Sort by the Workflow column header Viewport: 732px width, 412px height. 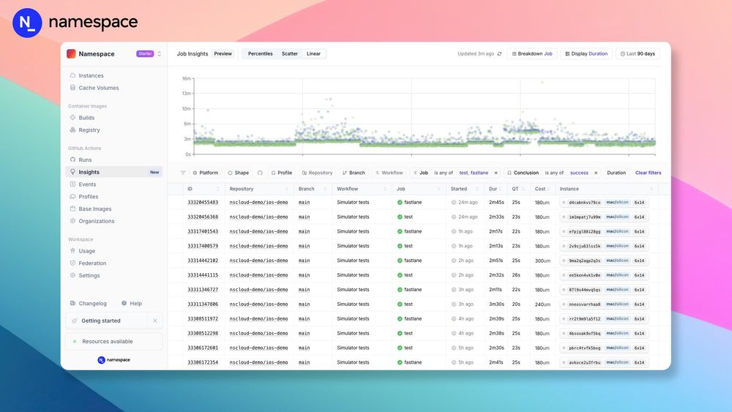tap(362, 189)
